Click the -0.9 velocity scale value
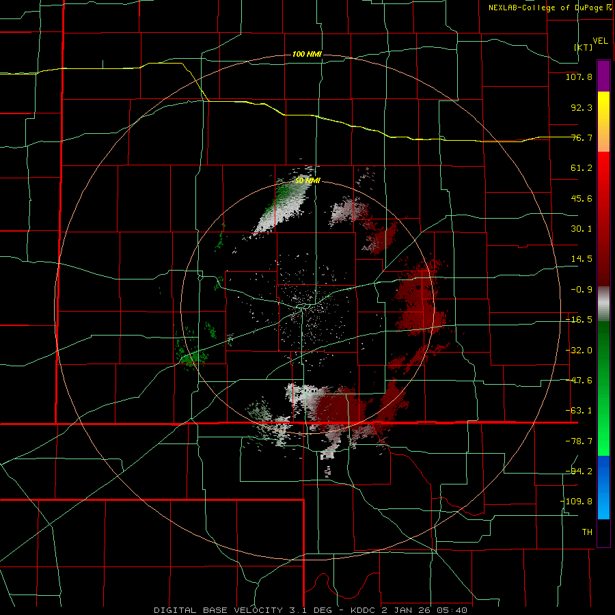 [x=582, y=290]
